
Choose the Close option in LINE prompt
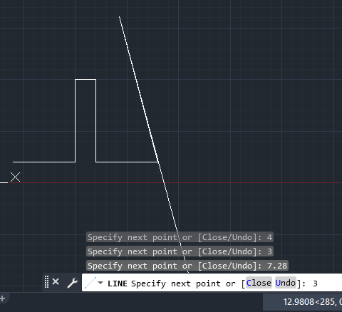click(259, 283)
